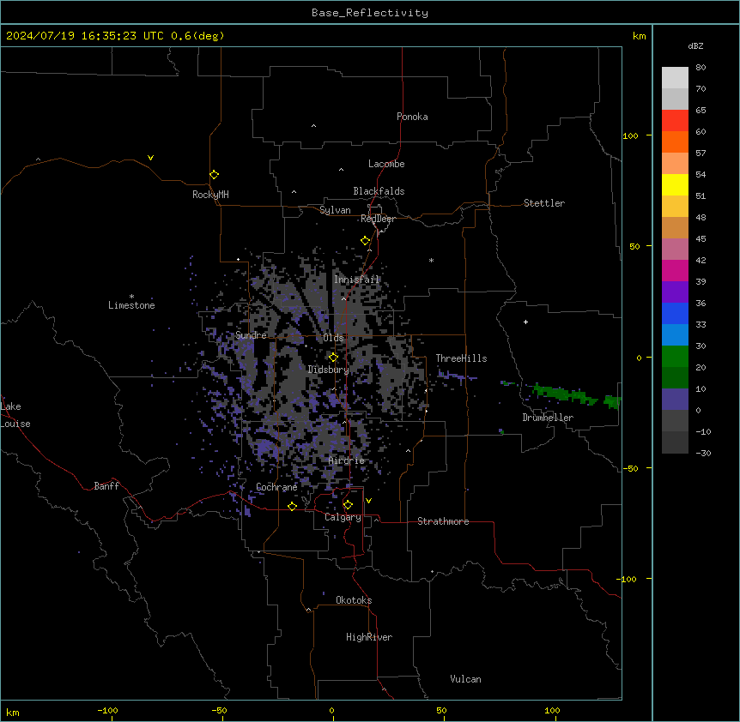Screen dimensions: 740x722
Task: Click the yellow v marker northwest of RockyMH
Action: (150, 158)
